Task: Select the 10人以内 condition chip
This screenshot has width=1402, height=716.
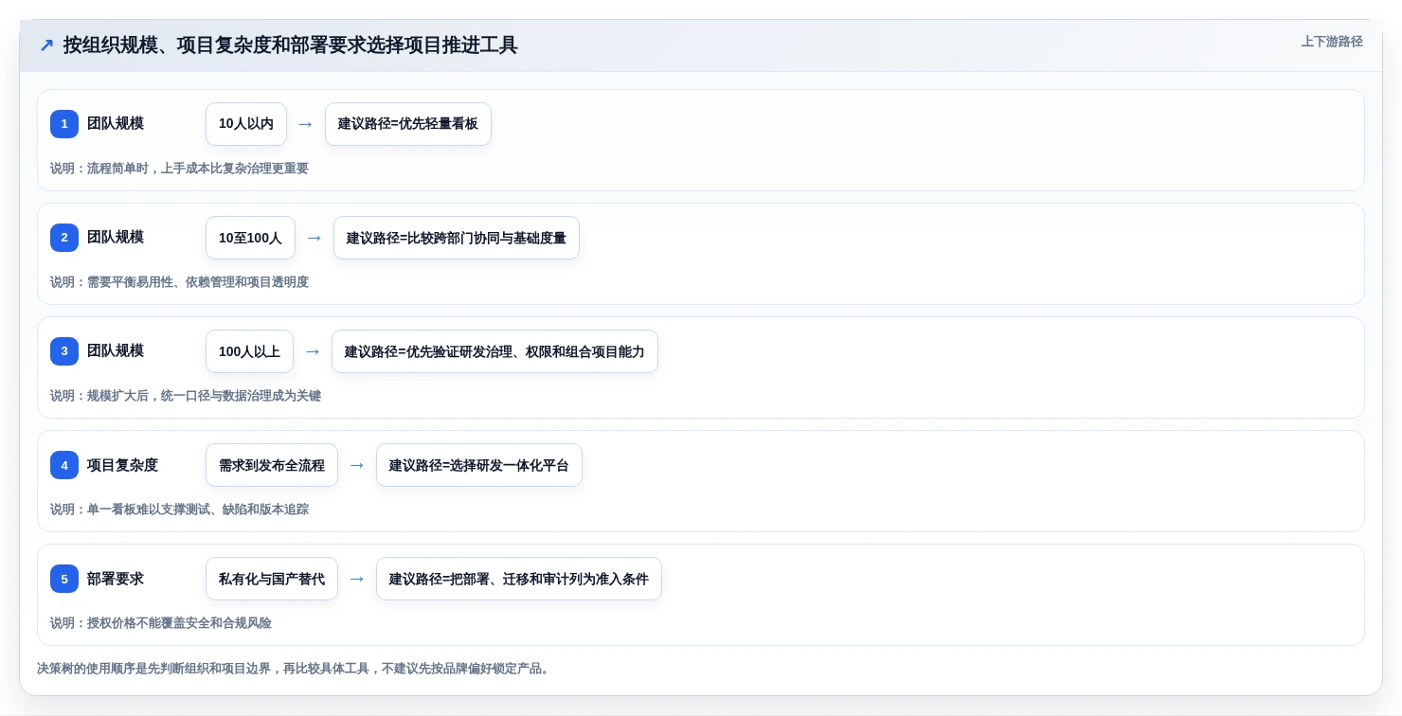Action: click(246, 124)
